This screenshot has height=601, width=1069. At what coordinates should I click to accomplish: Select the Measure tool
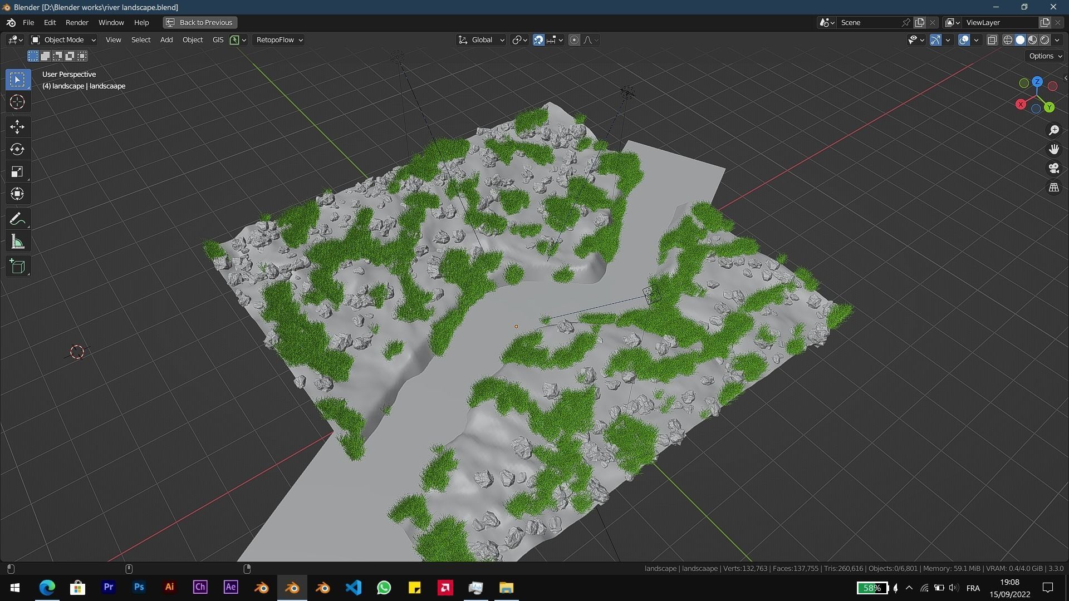[17, 241]
